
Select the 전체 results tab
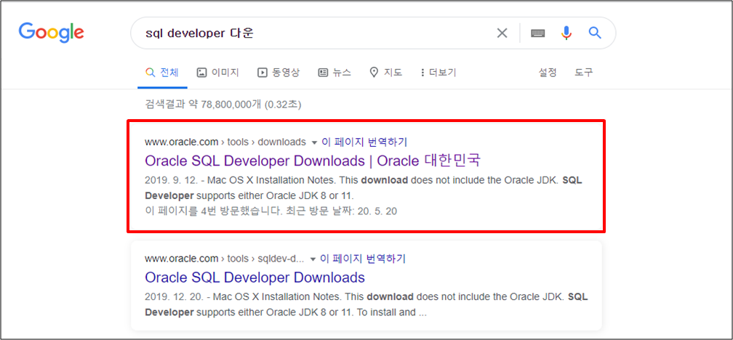pyautogui.click(x=162, y=73)
